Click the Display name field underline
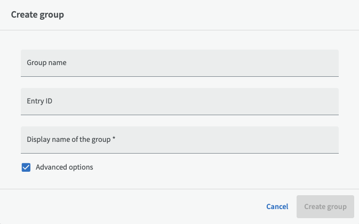Screen dimensions: 359x224 pos(179,153)
